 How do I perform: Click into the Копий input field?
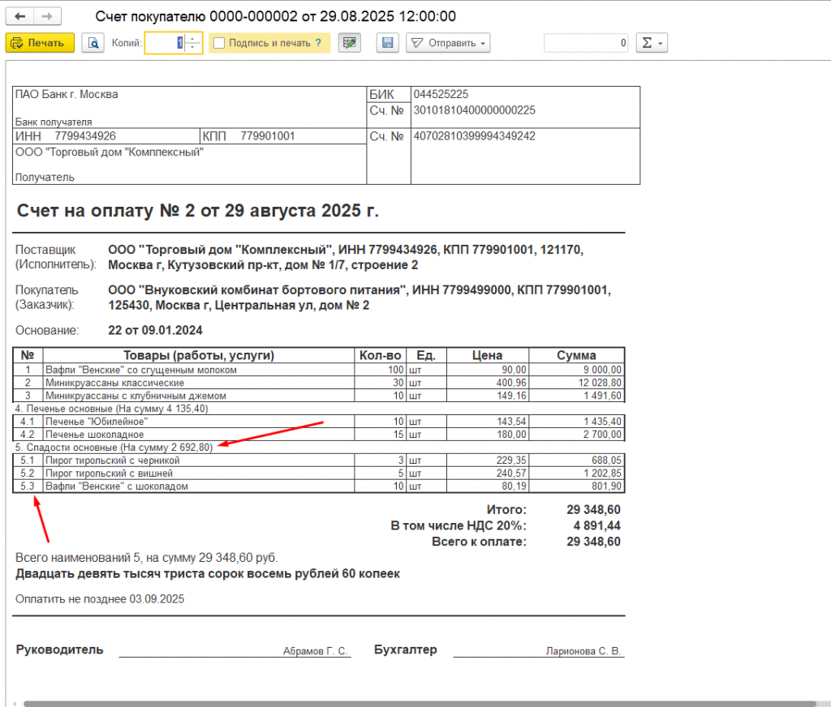coord(166,43)
